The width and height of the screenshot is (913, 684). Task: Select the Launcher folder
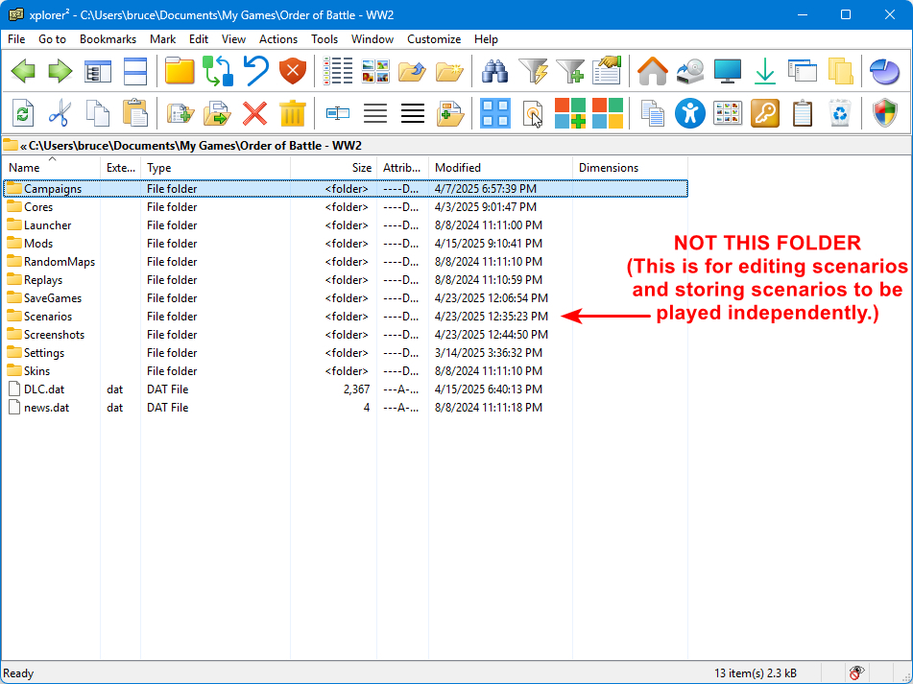point(346,225)
